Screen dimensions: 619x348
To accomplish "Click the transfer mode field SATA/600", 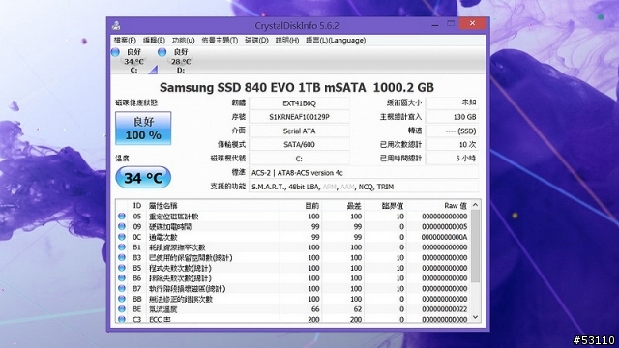I will [x=299, y=145].
